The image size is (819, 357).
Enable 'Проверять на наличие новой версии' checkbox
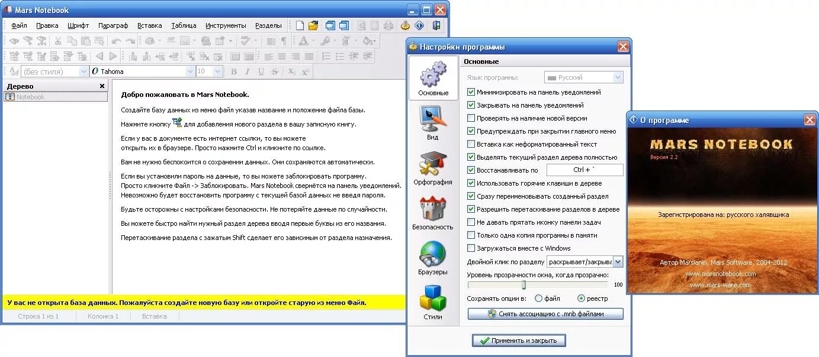click(471, 118)
